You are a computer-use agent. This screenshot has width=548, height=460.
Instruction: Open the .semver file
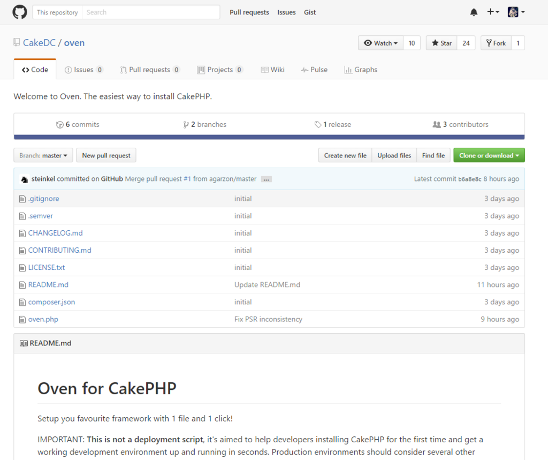[41, 216]
